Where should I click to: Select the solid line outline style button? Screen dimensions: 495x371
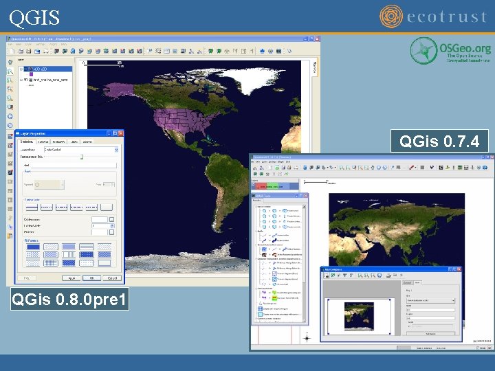coord(32,207)
